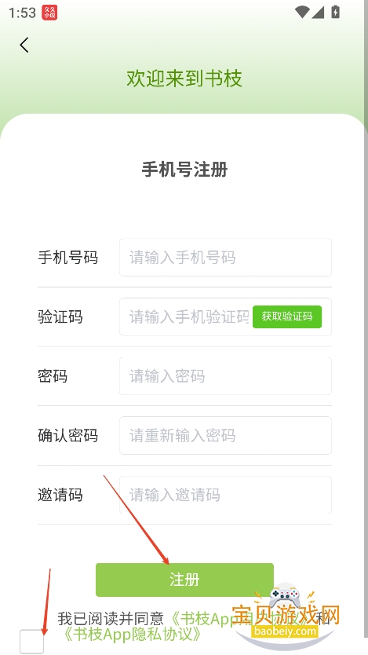Focus the 请输入手机号码 input field
Image resolution: width=368 pixels, height=655 pixels.
225,258
